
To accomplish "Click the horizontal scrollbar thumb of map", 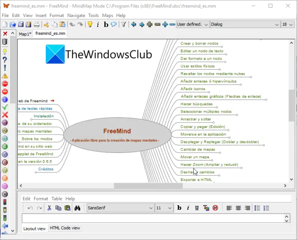I will pyautogui.click(x=148, y=186).
